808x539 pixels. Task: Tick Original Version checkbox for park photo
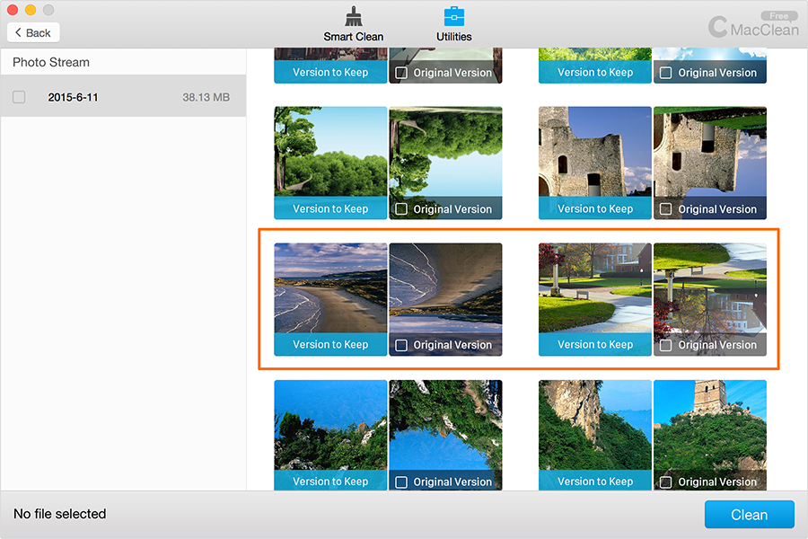coord(666,345)
